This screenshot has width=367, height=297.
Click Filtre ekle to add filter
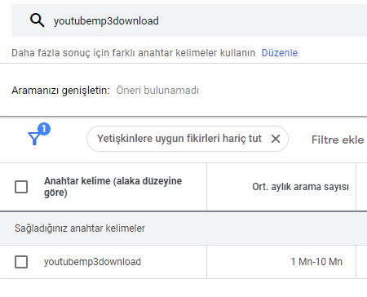pos(338,140)
